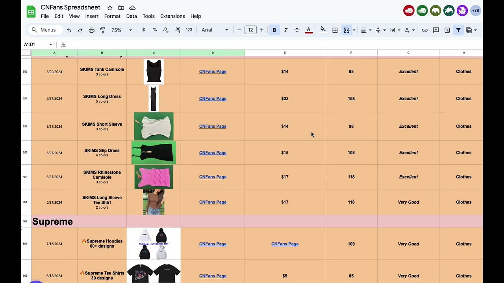The width and height of the screenshot is (504, 283).
Task: Format as currency with dollar icon
Action: point(143,30)
